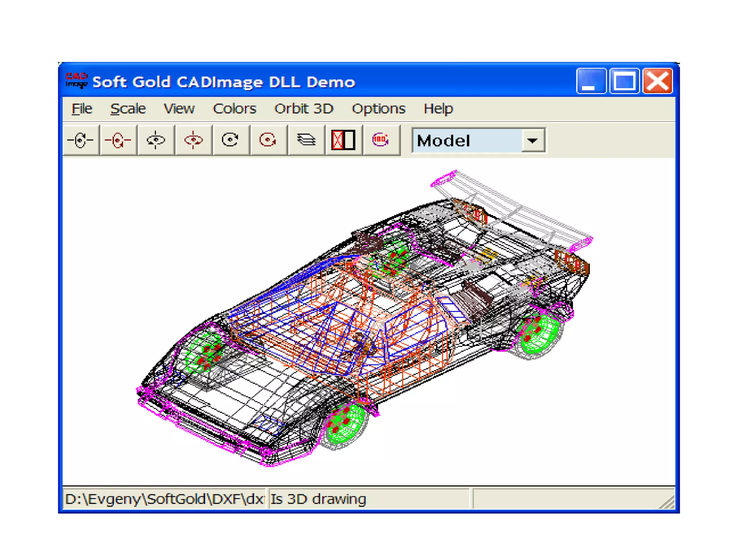Click the file path in status bar
This screenshot has width=746, height=559.
pos(164,499)
